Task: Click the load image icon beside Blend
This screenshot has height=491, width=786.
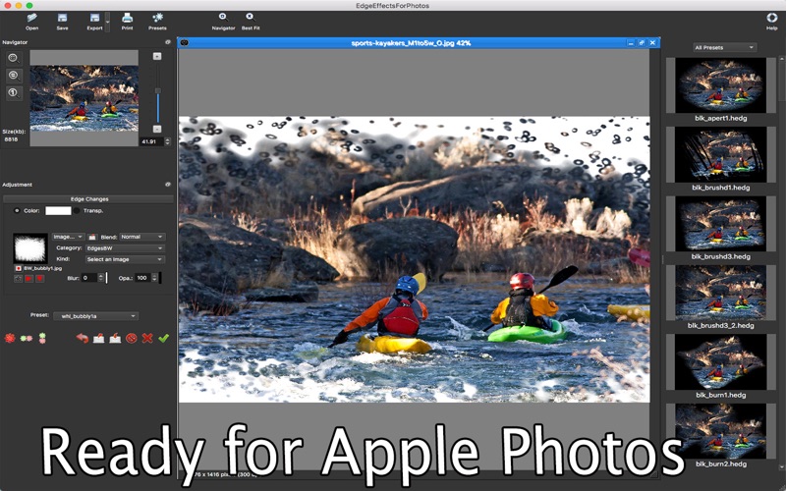Action: [92, 237]
